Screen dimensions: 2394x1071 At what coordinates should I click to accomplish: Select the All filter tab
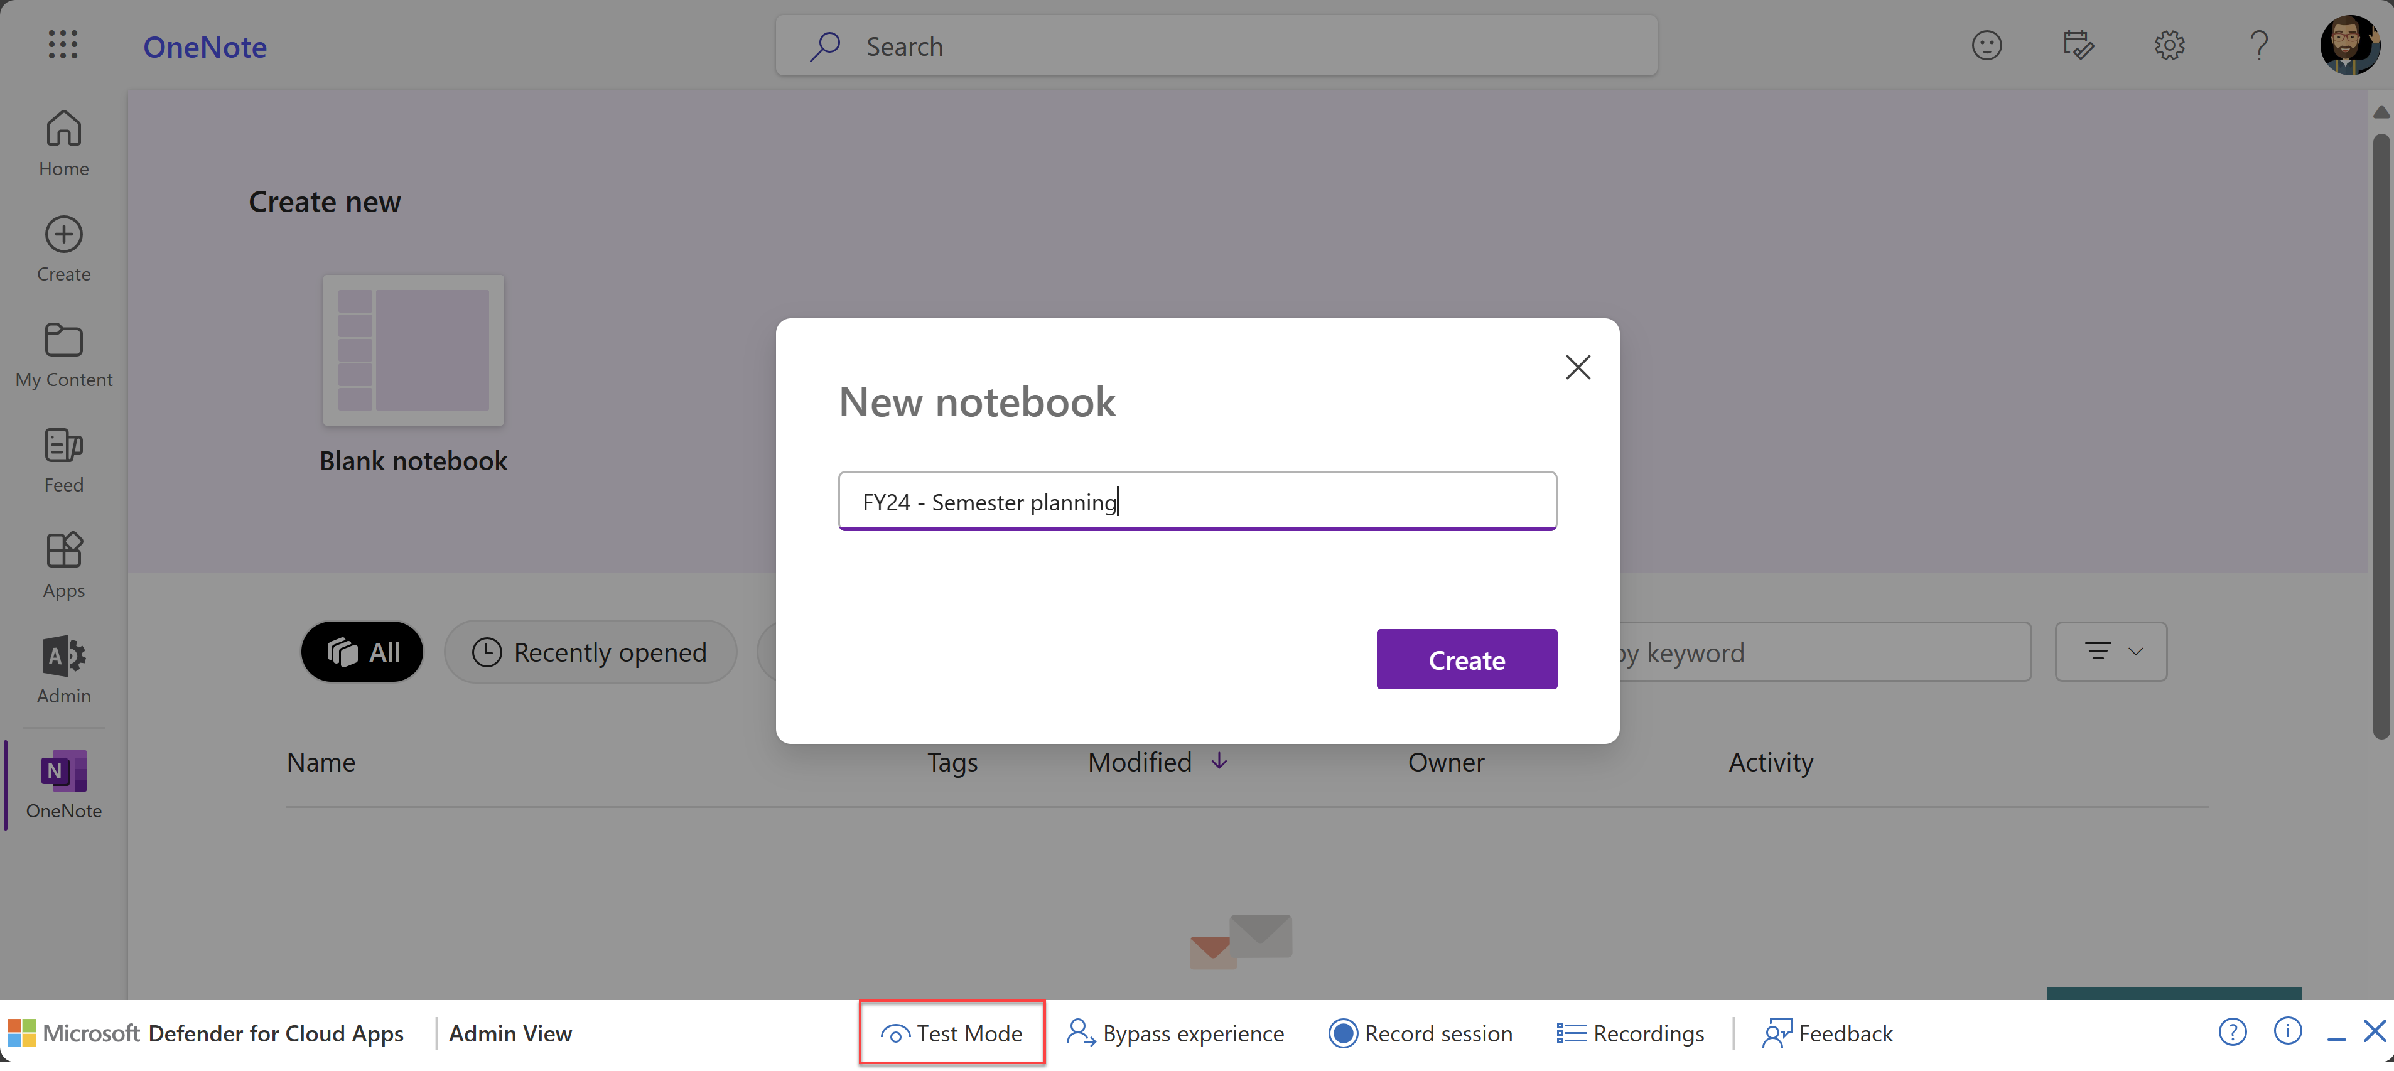[362, 651]
